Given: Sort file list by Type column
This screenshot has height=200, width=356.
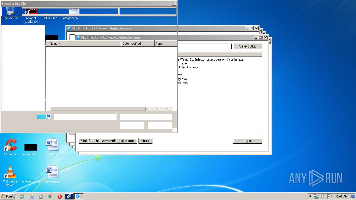Looking at the screenshot, I should 166,44.
